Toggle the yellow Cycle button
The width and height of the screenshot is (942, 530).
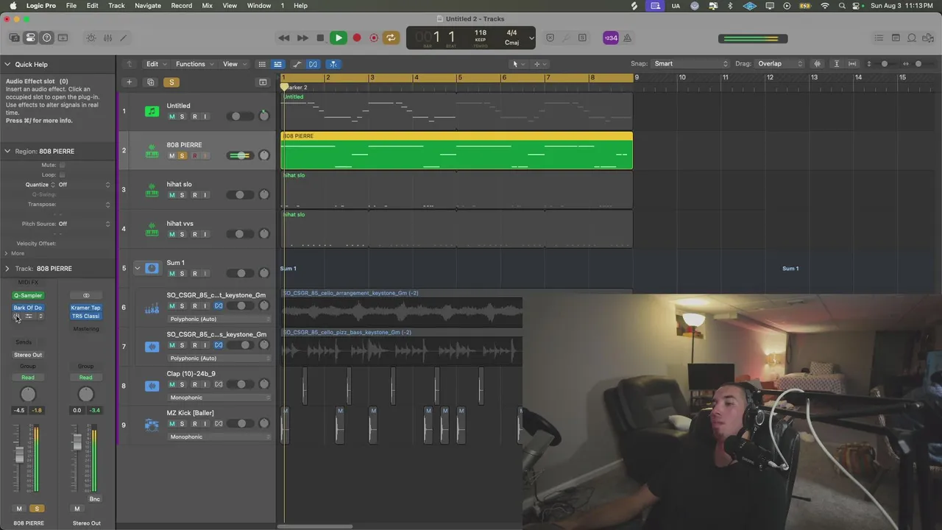[391, 38]
